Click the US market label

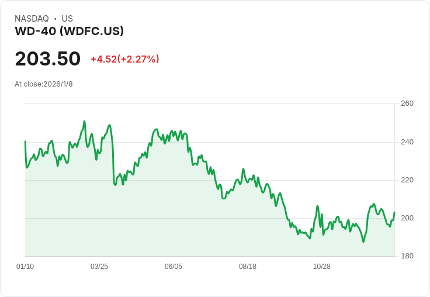pos(67,19)
